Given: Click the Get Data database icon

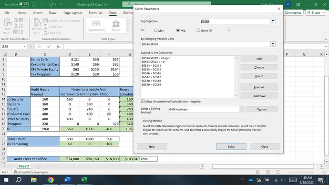Looking at the screenshot, I should click(8, 22).
